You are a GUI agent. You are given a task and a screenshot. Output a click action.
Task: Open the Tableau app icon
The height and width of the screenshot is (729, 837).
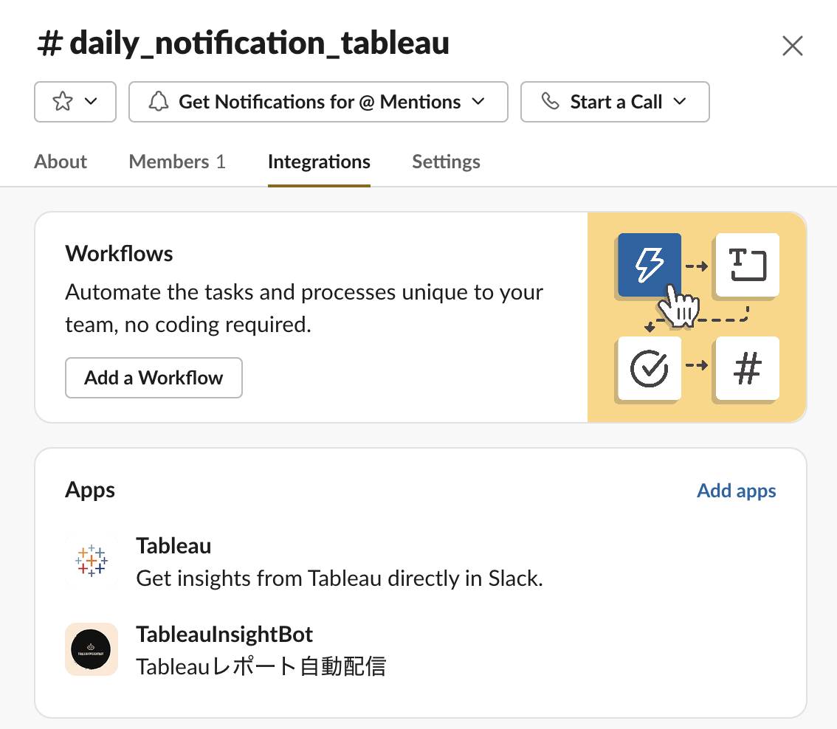pyautogui.click(x=92, y=561)
